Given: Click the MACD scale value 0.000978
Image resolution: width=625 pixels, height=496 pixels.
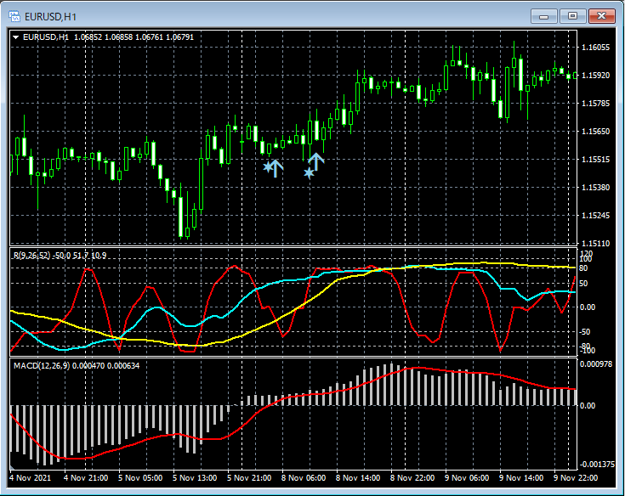Looking at the screenshot, I should point(596,364).
